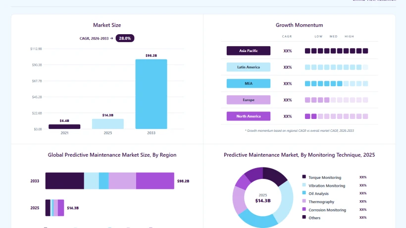The height and width of the screenshot is (228, 406).
Task: Click the XX% value in Latin America row
Action: pos(287,67)
